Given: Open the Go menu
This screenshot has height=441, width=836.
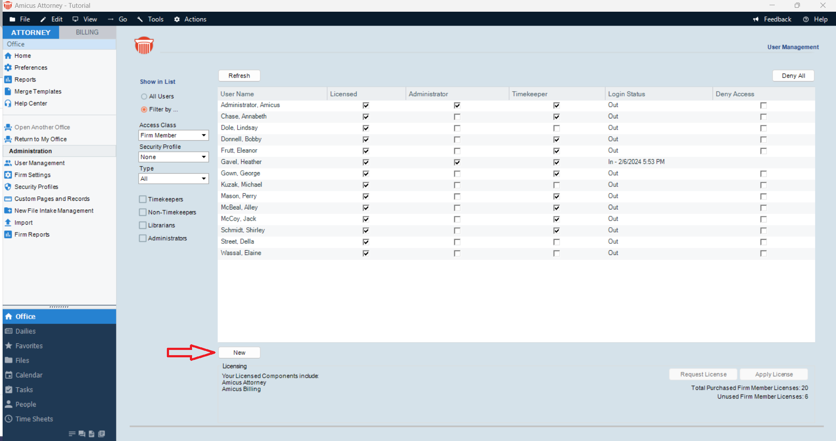Looking at the screenshot, I should pos(118,19).
